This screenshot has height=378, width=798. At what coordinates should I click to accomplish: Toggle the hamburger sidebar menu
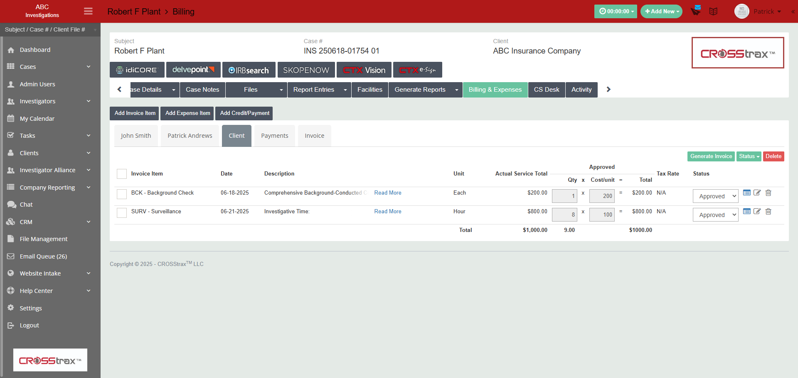click(x=88, y=11)
